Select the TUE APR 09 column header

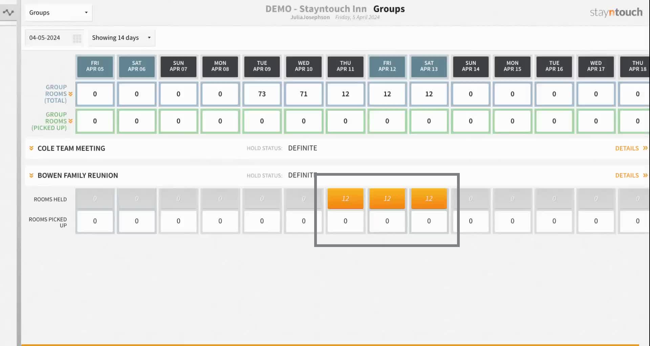click(262, 66)
